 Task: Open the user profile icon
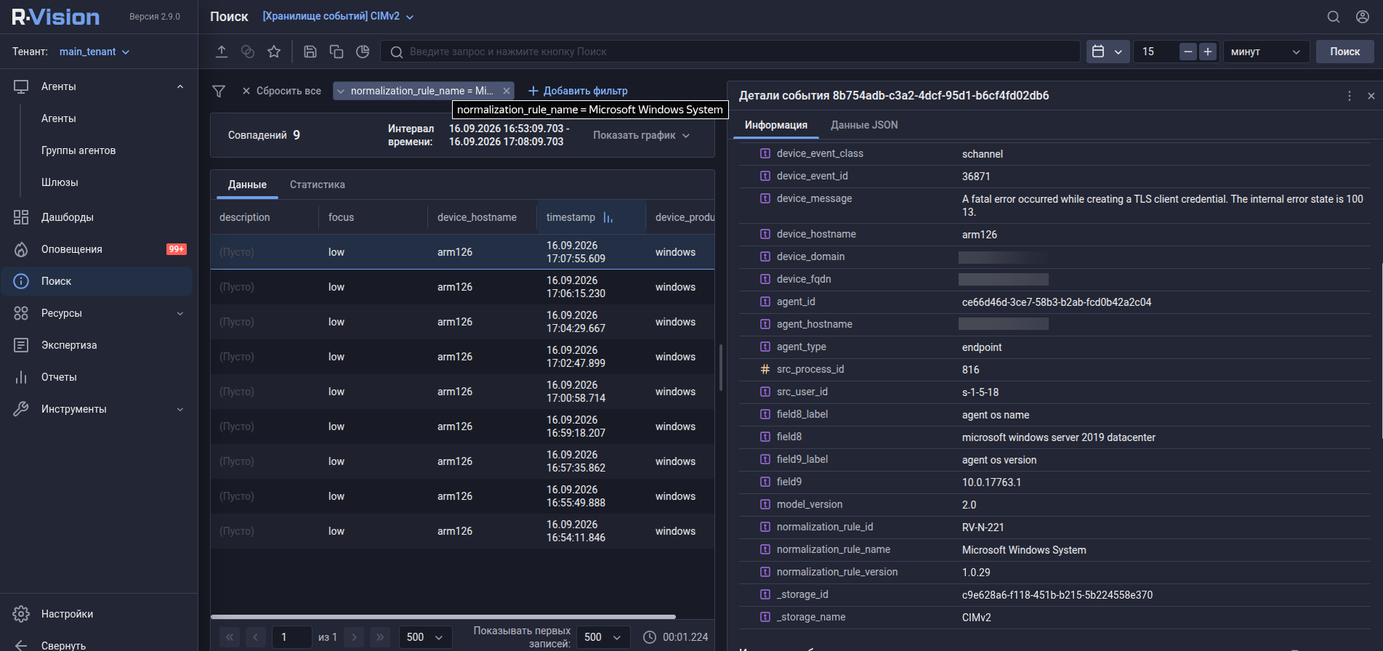1363,17
